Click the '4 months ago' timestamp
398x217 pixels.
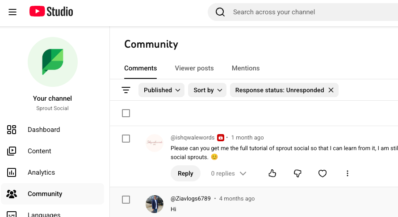[x=237, y=199]
